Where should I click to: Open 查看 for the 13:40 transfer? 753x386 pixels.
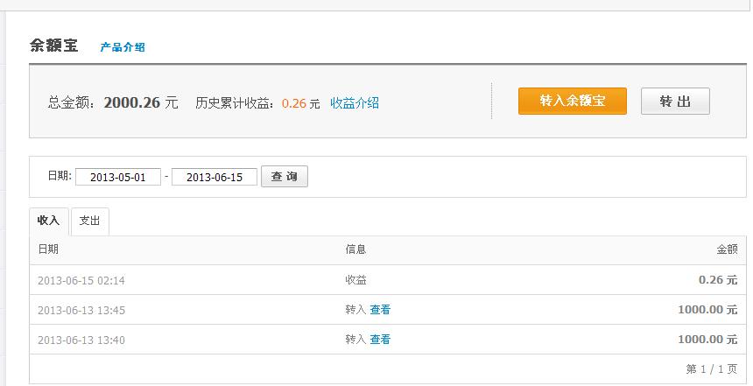pyautogui.click(x=380, y=340)
